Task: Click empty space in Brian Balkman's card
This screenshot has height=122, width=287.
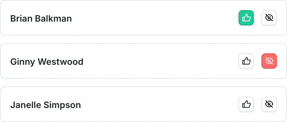Action: [x=154, y=18]
